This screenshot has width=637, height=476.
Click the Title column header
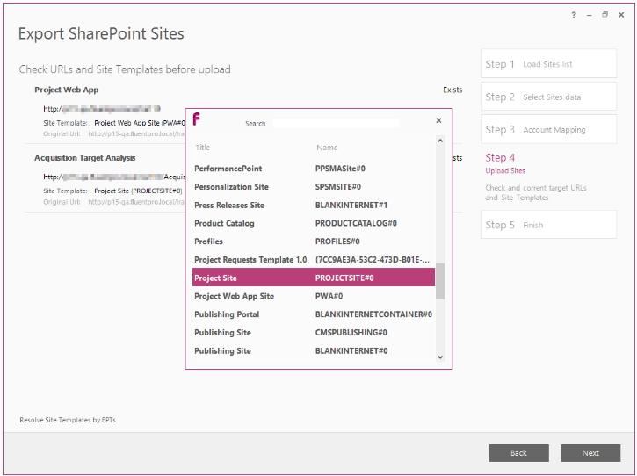[203, 148]
